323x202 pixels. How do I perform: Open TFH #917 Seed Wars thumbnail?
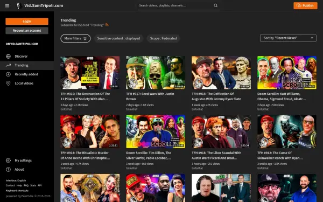tap(156, 73)
